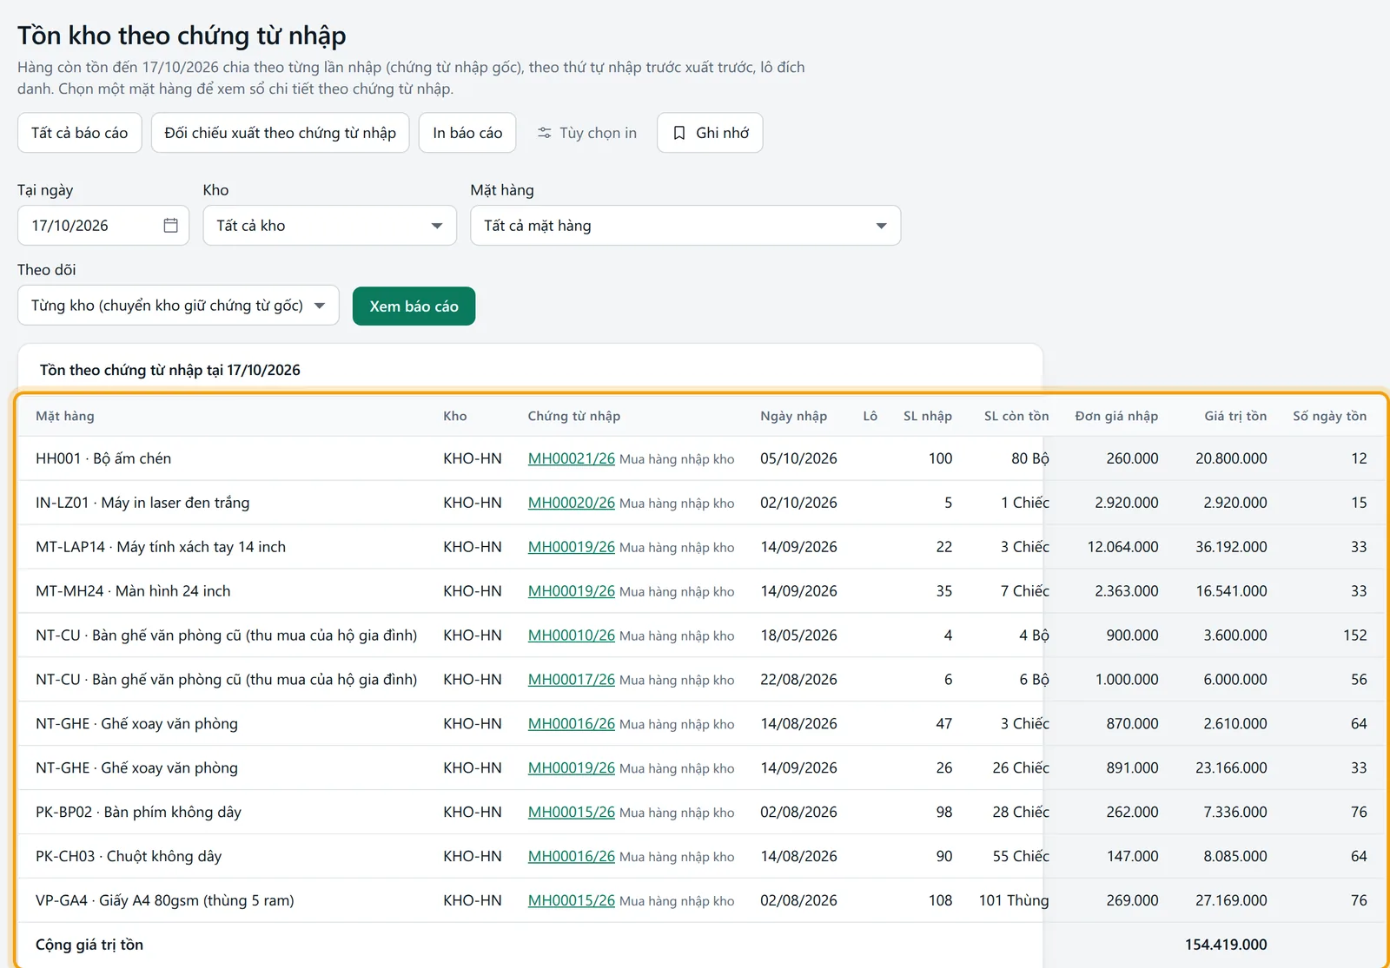Select the MT-LAP14 Máy tính xách tay row

coord(701,547)
